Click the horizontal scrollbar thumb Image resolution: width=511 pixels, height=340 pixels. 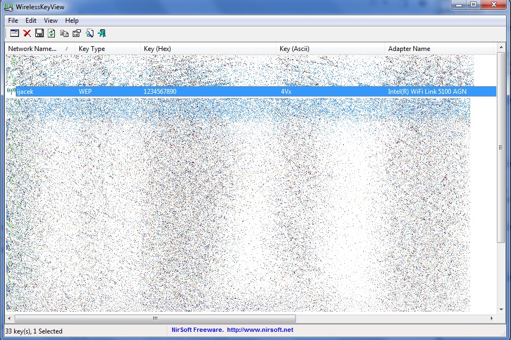(155, 319)
